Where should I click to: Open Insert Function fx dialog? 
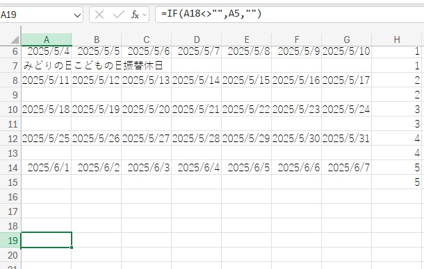coord(135,15)
